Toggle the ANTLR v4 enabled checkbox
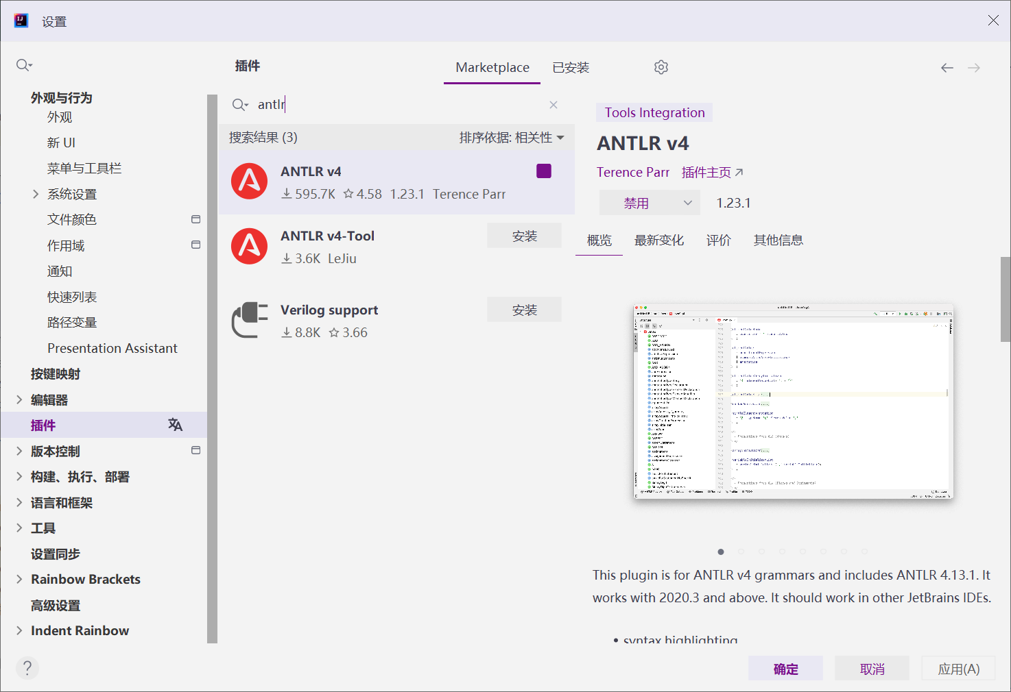This screenshot has height=692, width=1011. [x=544, y=171]
